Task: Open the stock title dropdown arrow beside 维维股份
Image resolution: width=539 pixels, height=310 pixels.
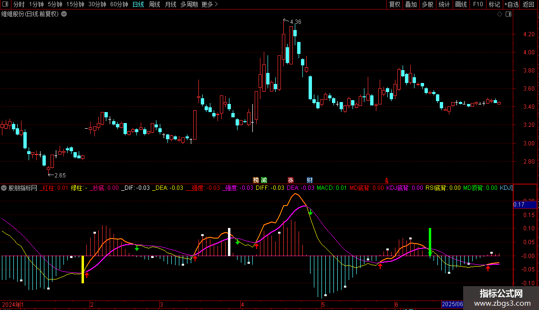Action: coord(64,14)
